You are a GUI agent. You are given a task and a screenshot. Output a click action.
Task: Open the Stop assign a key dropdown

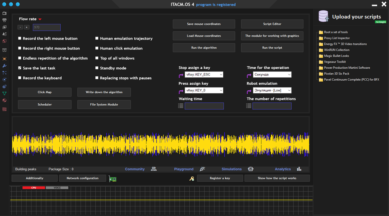(204, 75)
